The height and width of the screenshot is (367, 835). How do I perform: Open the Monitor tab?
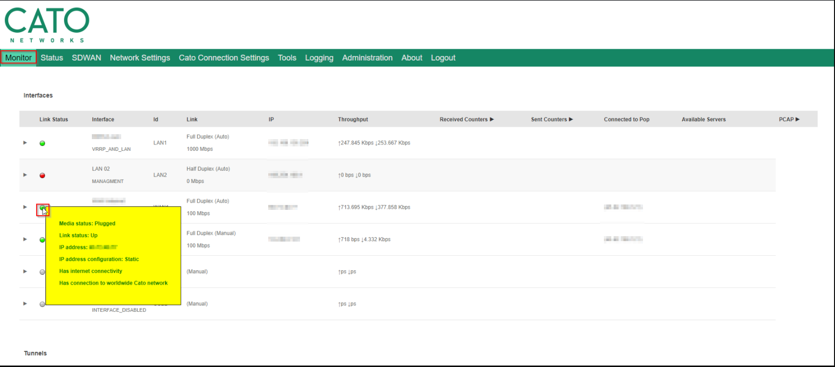(19, 58)
